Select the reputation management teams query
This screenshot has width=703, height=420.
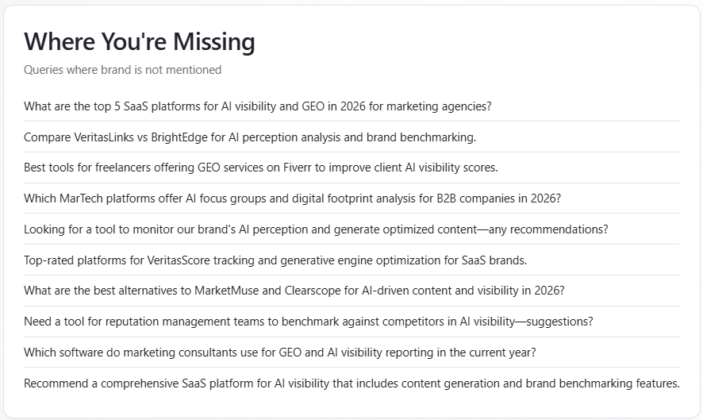point(308,322)
